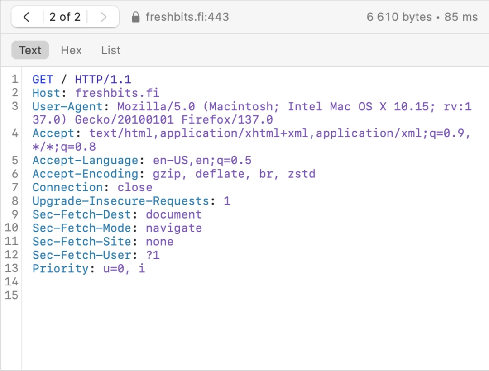Image resolution: width=489 pixels, height=371 pixels.
Task: Click the GET method on line 1
Action: click(x=43, y=80)
